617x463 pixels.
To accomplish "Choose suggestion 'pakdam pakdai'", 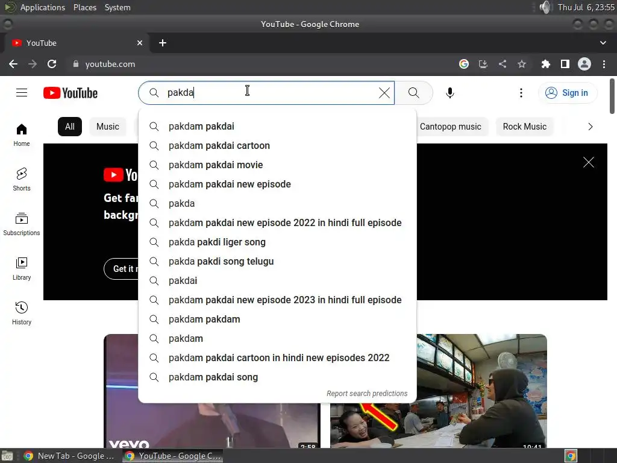I will coord(277,127).
